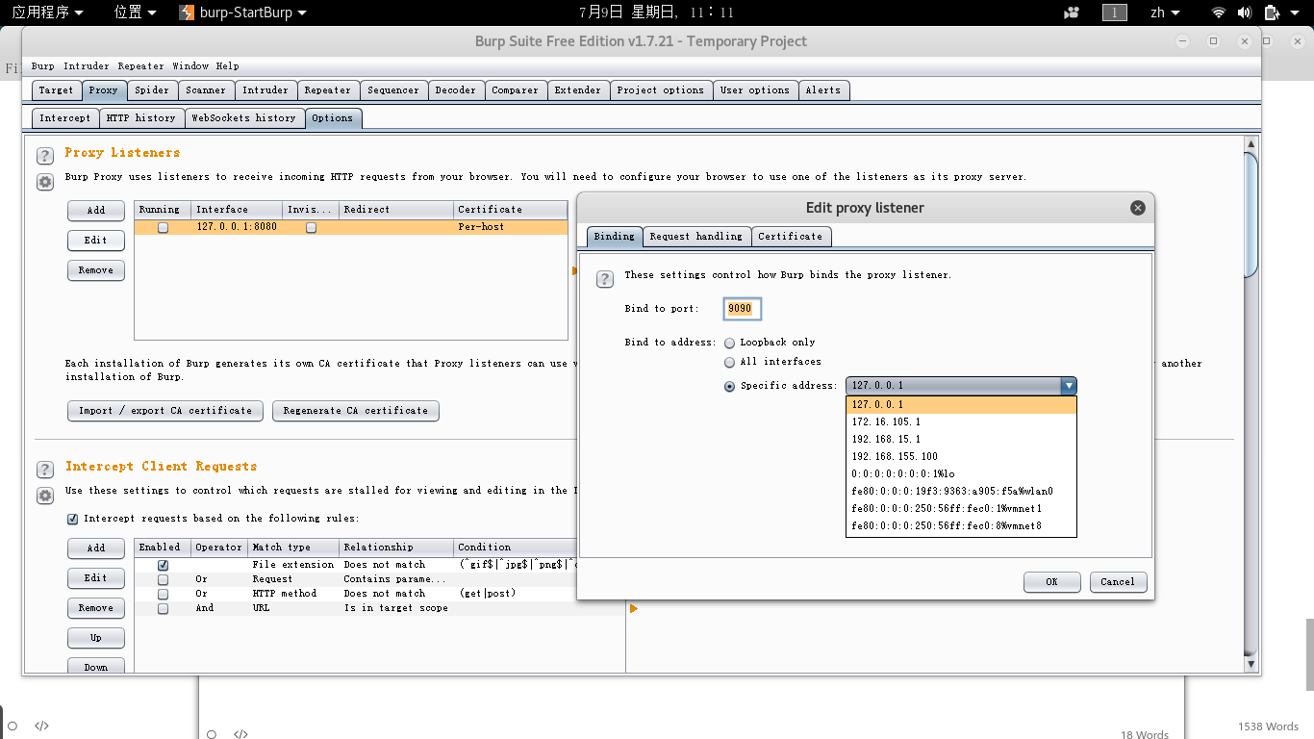Click the Wi-Fi network icon in the top bar
Screen dimensions: 1314x739
[x=1219, y=13]
